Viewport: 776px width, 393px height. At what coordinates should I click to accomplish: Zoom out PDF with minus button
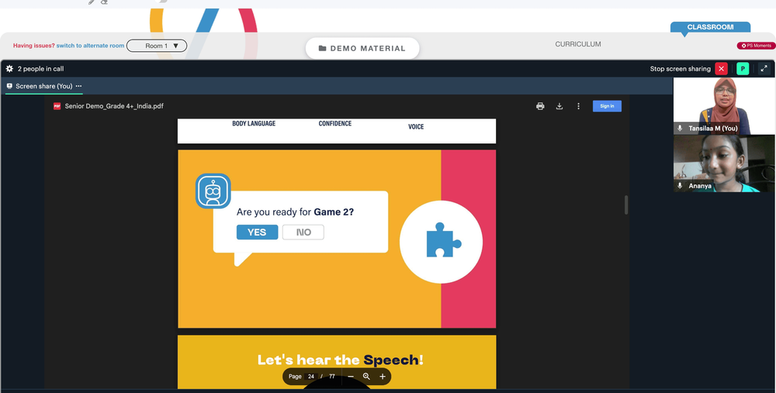pyautogui.click(x=351, y=376)
